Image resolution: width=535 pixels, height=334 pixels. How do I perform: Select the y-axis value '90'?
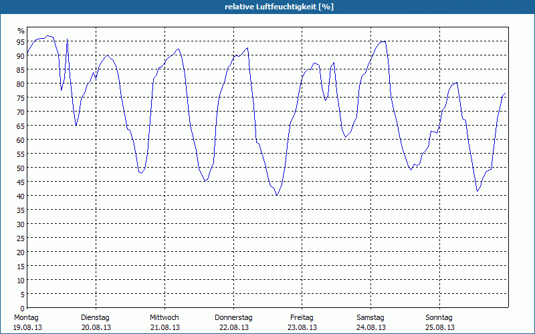21,56
